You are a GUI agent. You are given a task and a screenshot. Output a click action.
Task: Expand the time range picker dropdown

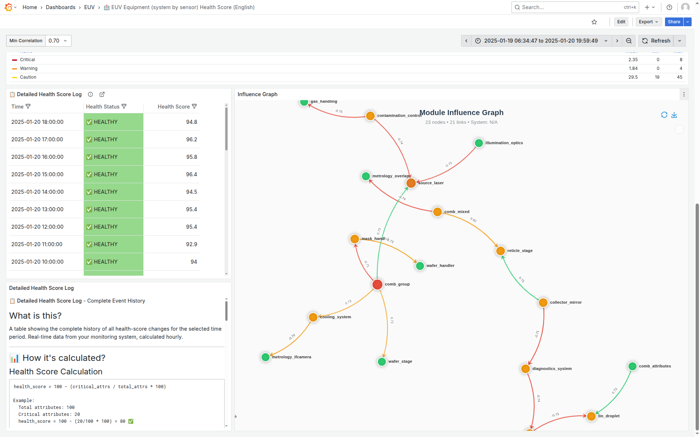(x=606, y=41)
